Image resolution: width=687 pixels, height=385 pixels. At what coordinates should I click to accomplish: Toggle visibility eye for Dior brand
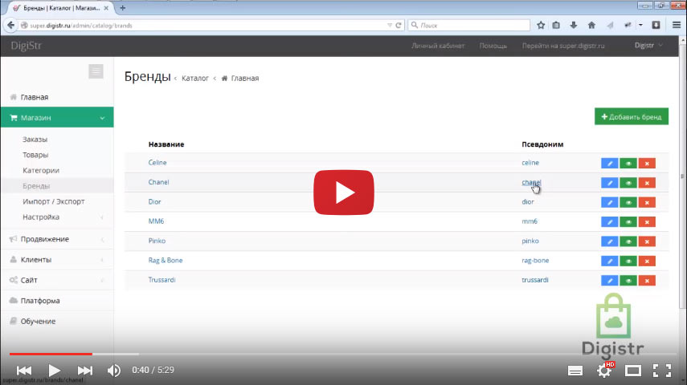[x=628, y=203]
